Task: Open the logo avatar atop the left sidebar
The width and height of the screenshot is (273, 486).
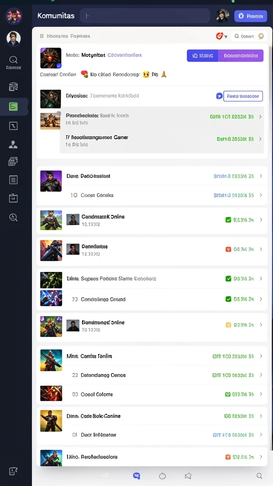Action: (x=14, y=17)
